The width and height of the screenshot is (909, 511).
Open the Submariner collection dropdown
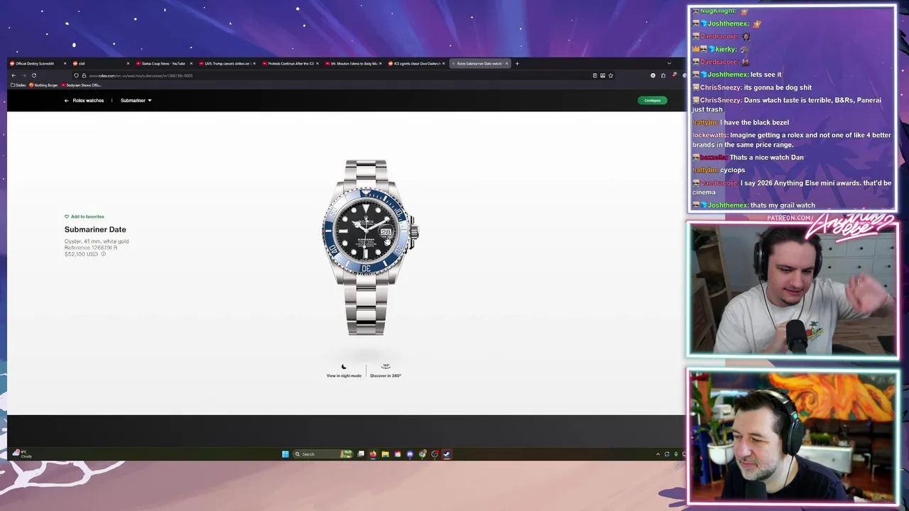tap(136, 100)
